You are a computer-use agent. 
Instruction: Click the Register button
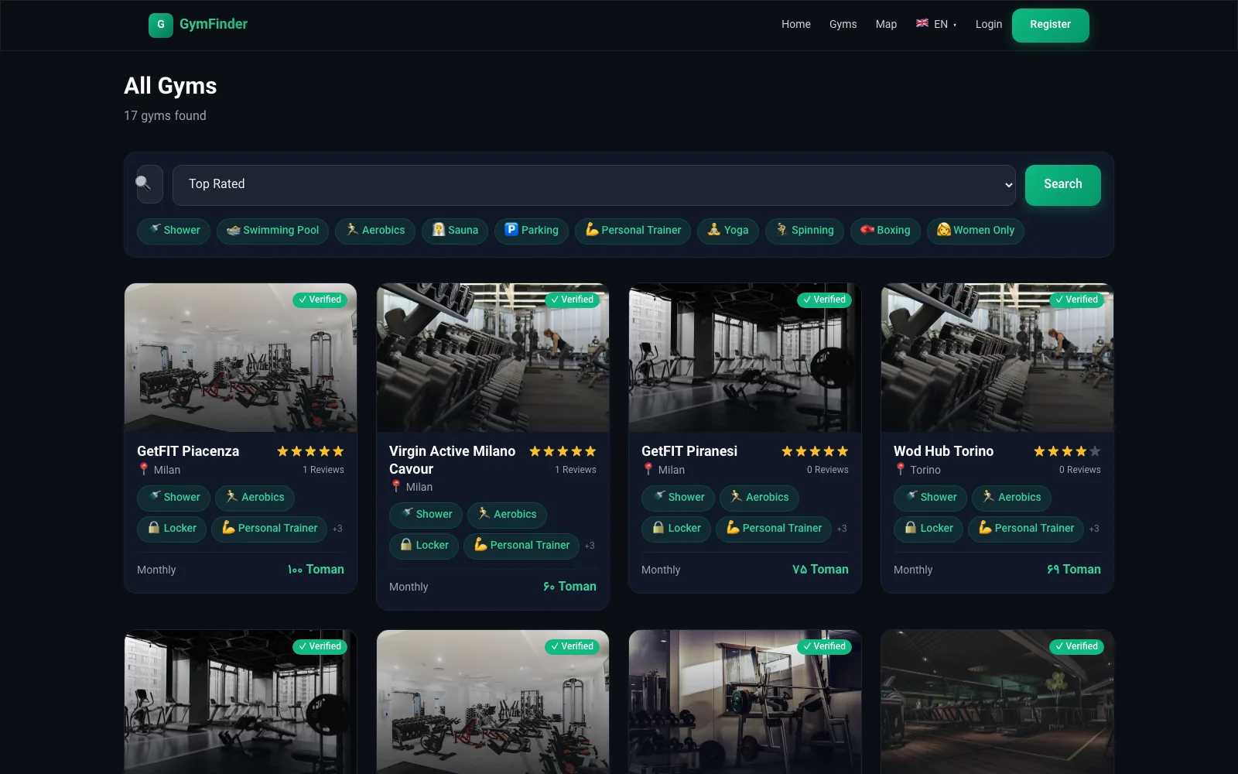click(x=1050, y=25)
